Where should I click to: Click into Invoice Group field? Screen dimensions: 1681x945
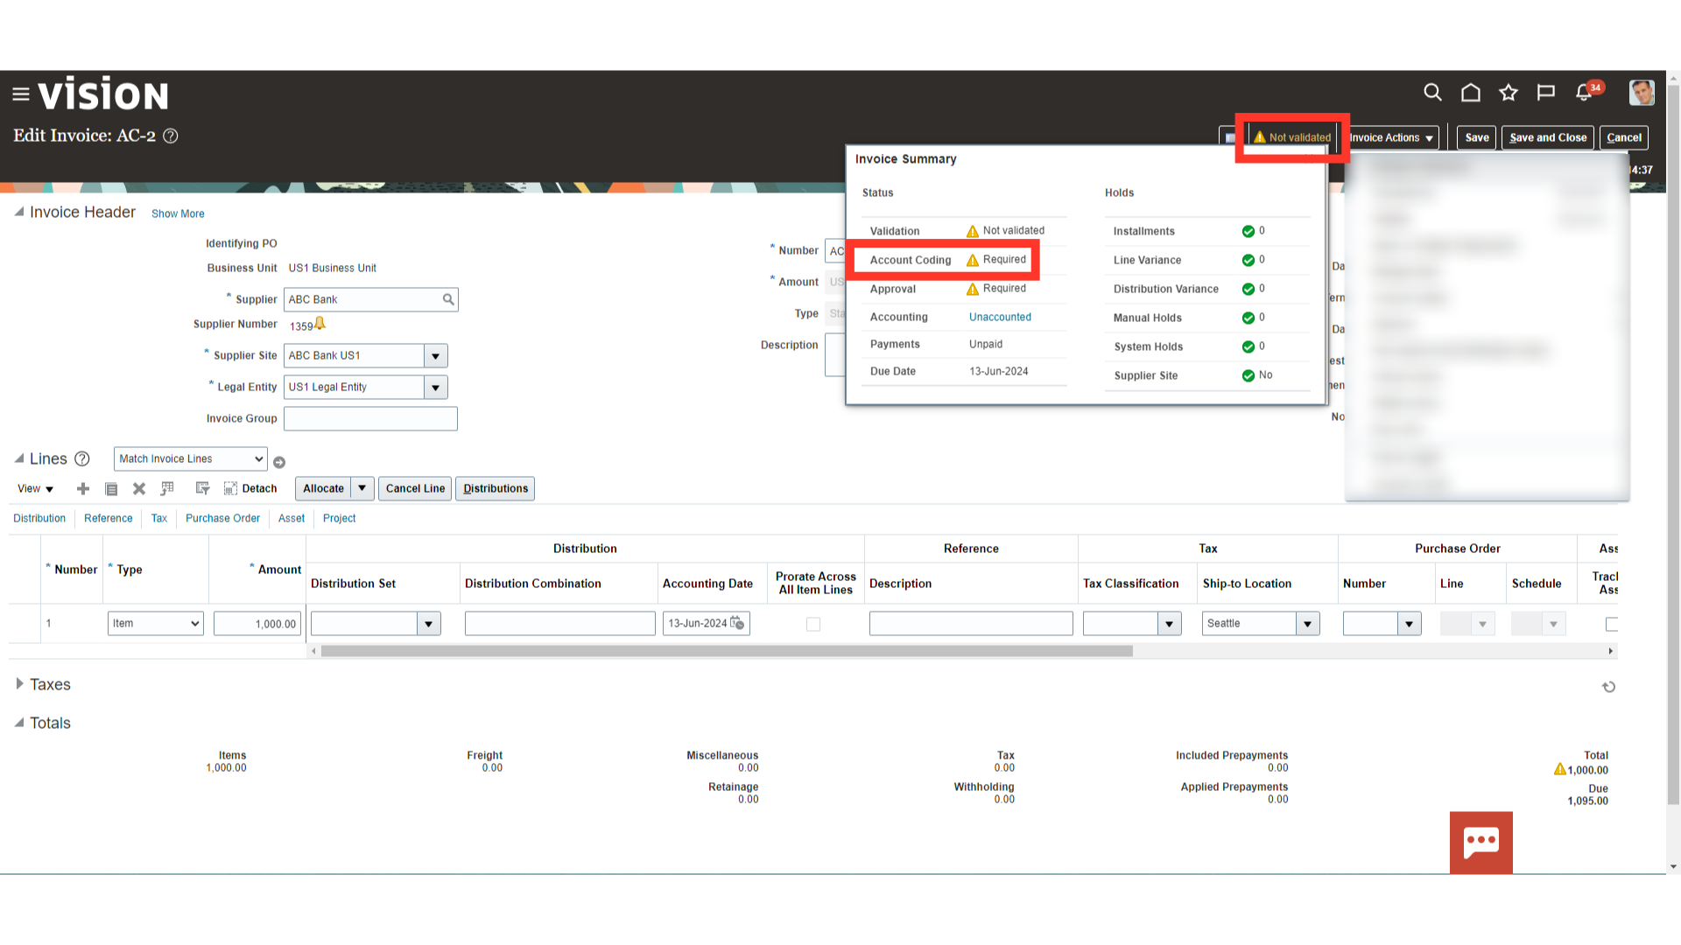click(370, 418)
